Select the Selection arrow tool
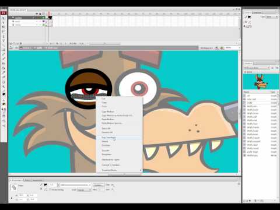This screenshot has height=210, width=280. coord(3,18)
